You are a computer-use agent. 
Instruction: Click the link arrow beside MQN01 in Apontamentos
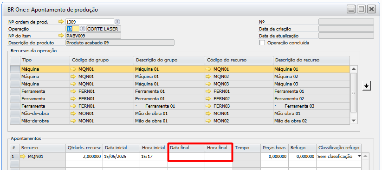pos(23,157)
